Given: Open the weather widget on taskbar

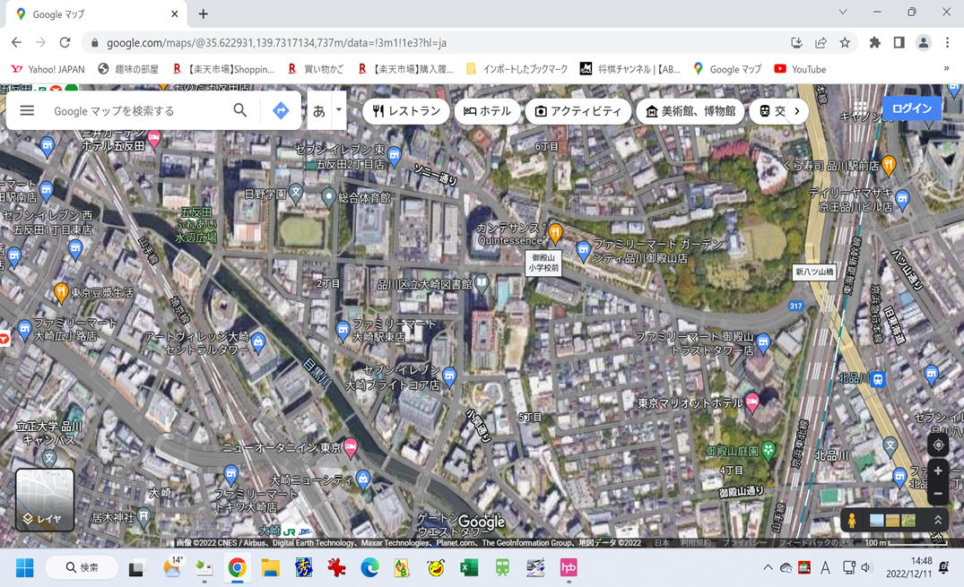Looking at the screenshot, I should [173, 566].
